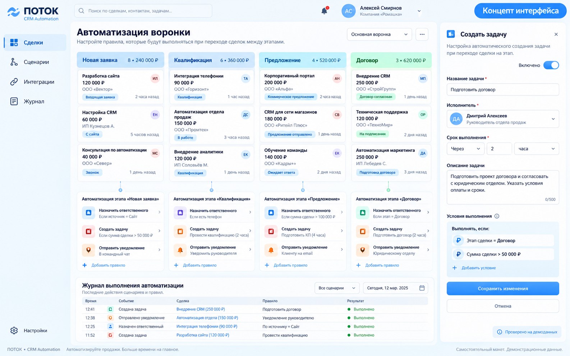Click the deadline number field showing 2
The width and height of the screenshot is (570, 356).
pyautogui.click(x=499, y=149)
